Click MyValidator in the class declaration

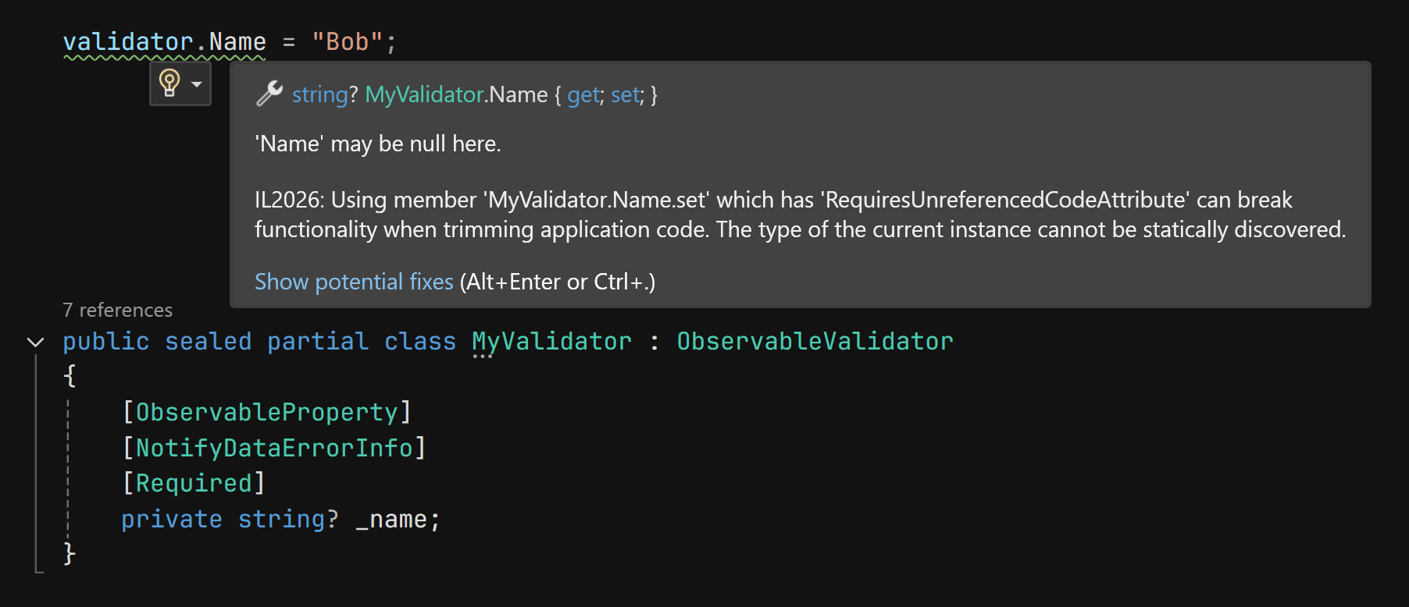coord(551,341)
